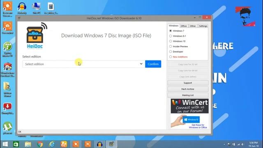Switch to Audacity headphones icon in taskbar

[99, 144]
